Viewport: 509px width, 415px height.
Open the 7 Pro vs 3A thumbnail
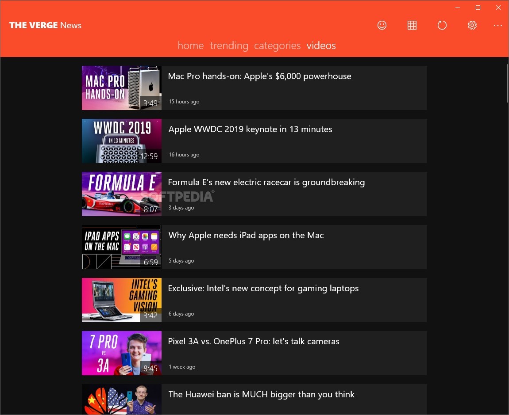click(x=121, y=353)
